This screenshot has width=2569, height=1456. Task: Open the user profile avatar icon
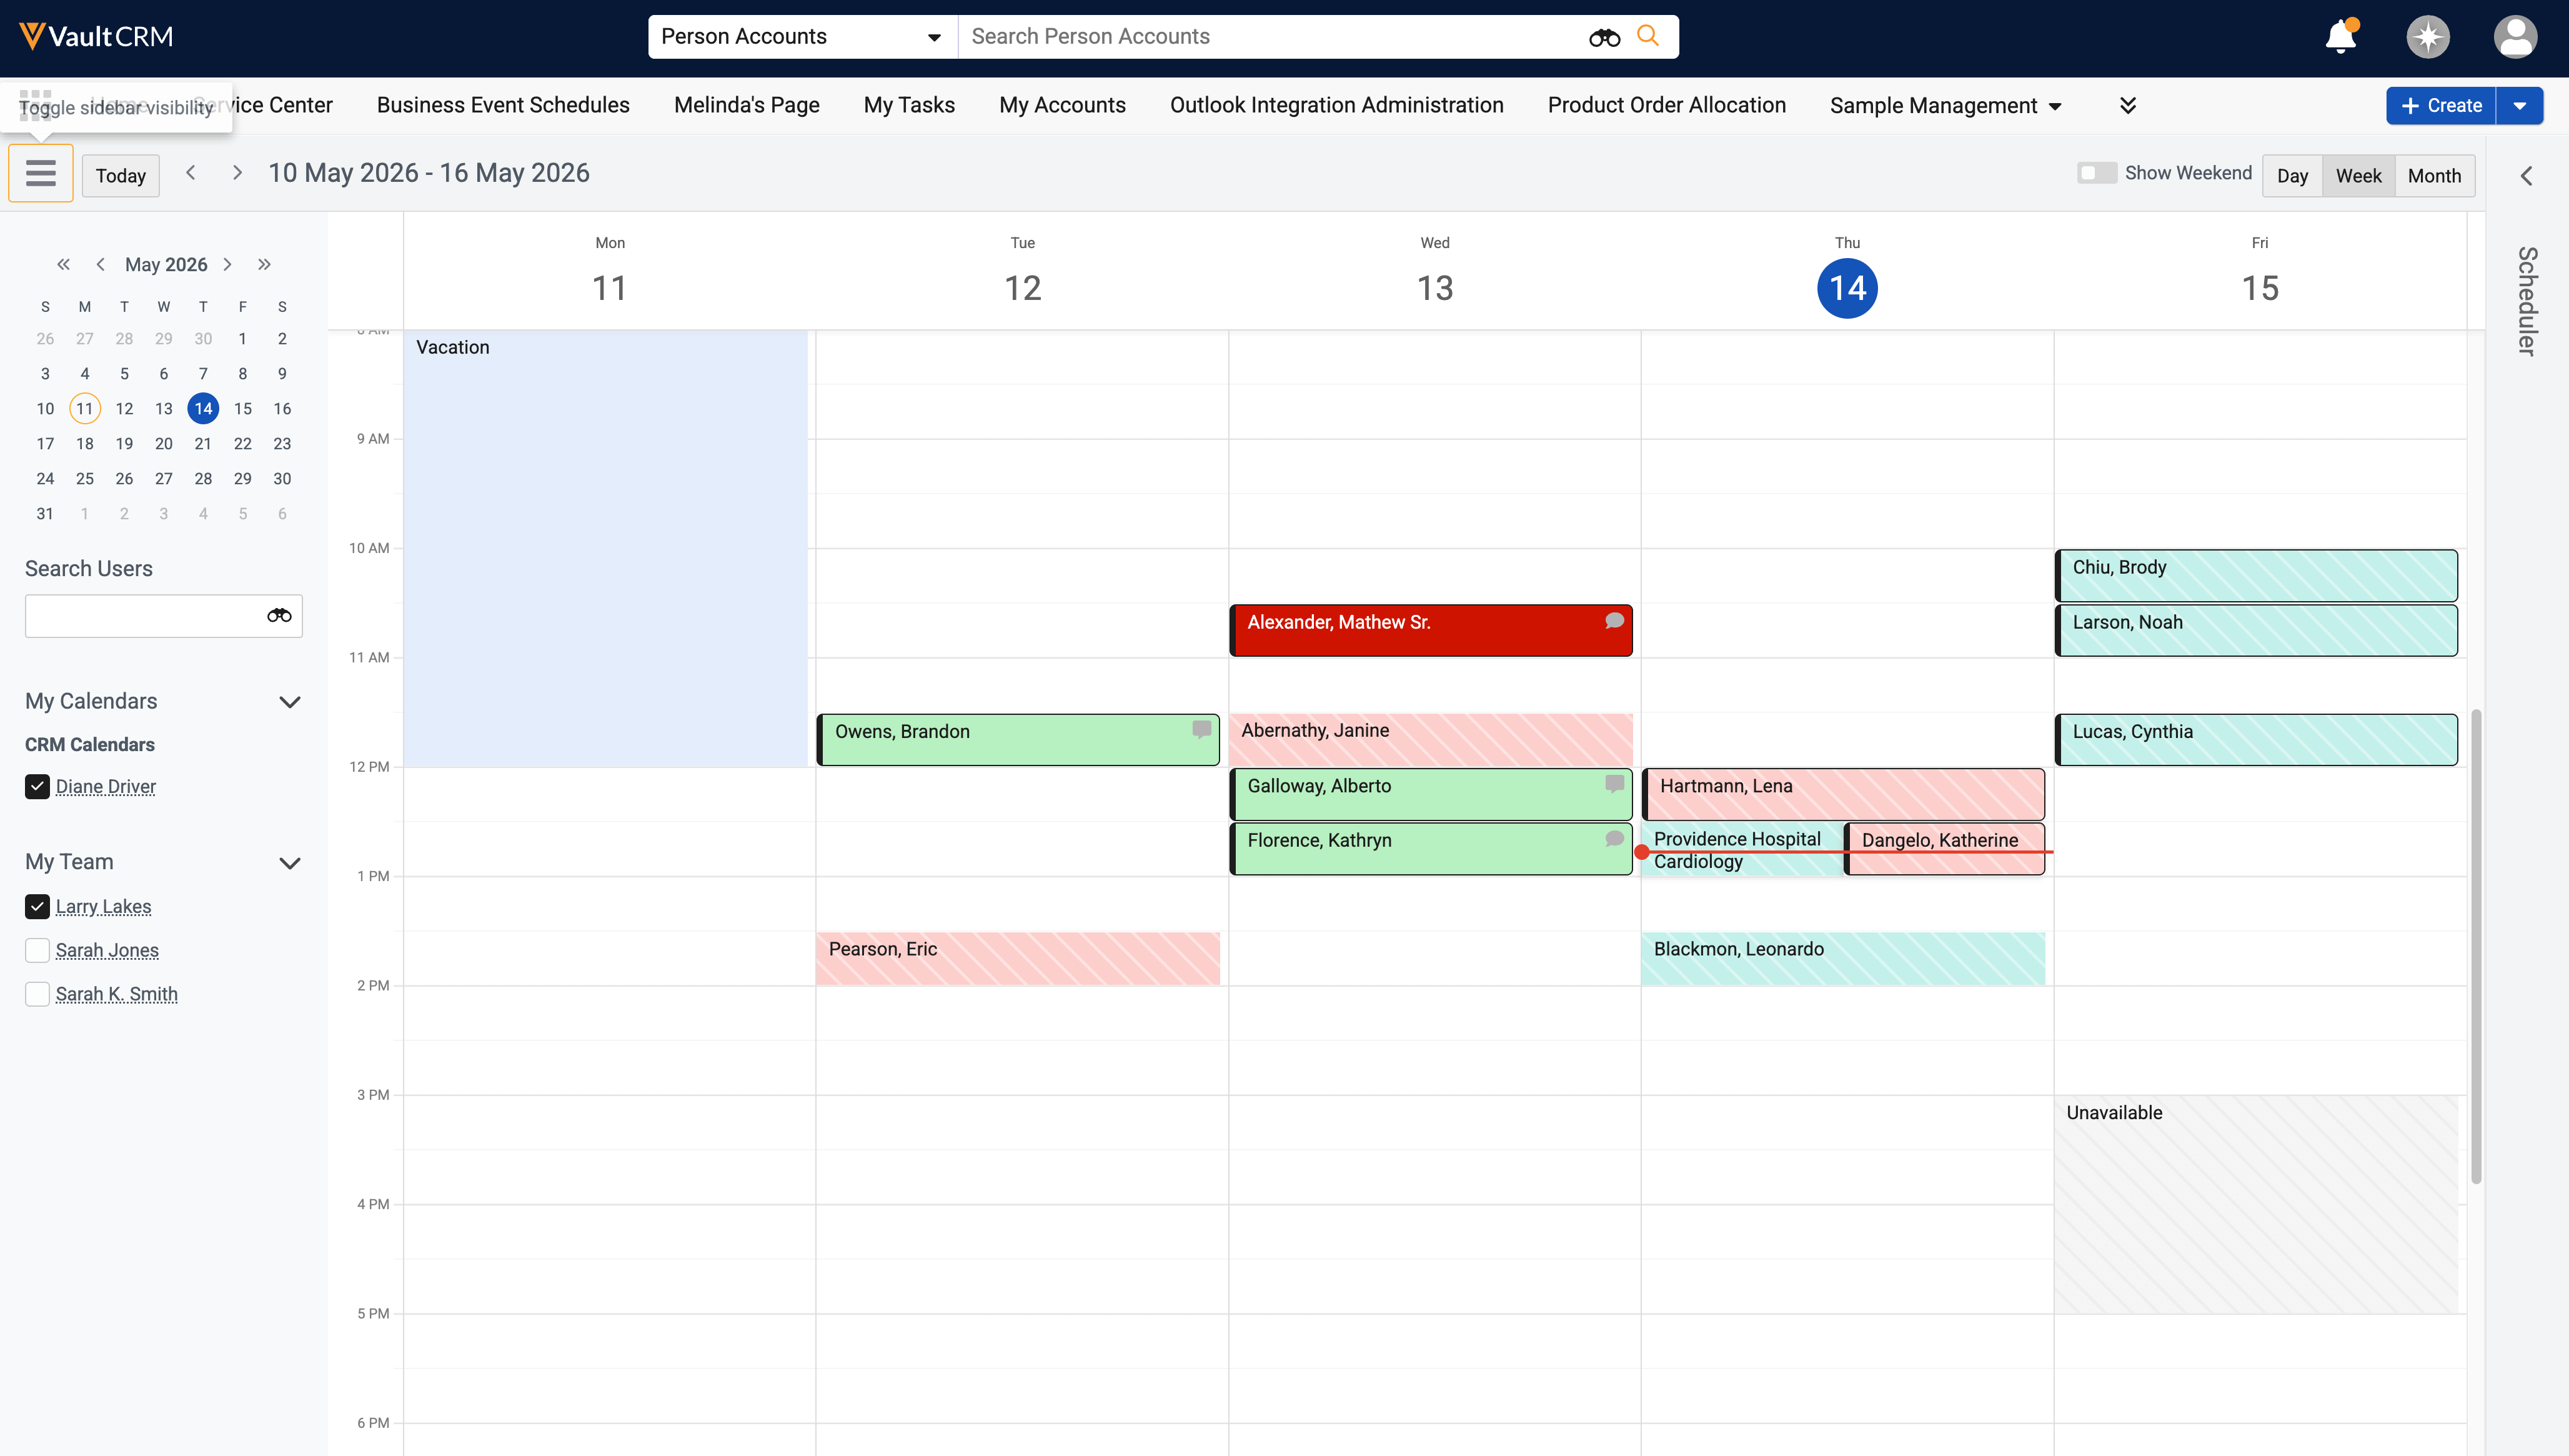[x=2515, y=37]
